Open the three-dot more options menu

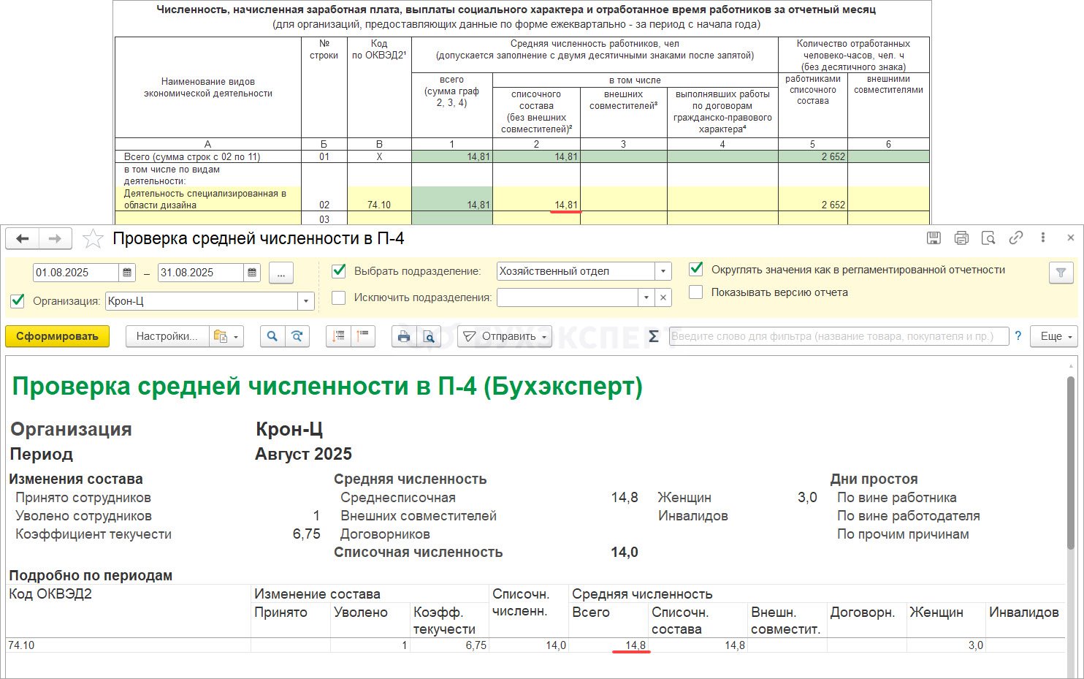pyautogui.click(x=1042, y=238)
